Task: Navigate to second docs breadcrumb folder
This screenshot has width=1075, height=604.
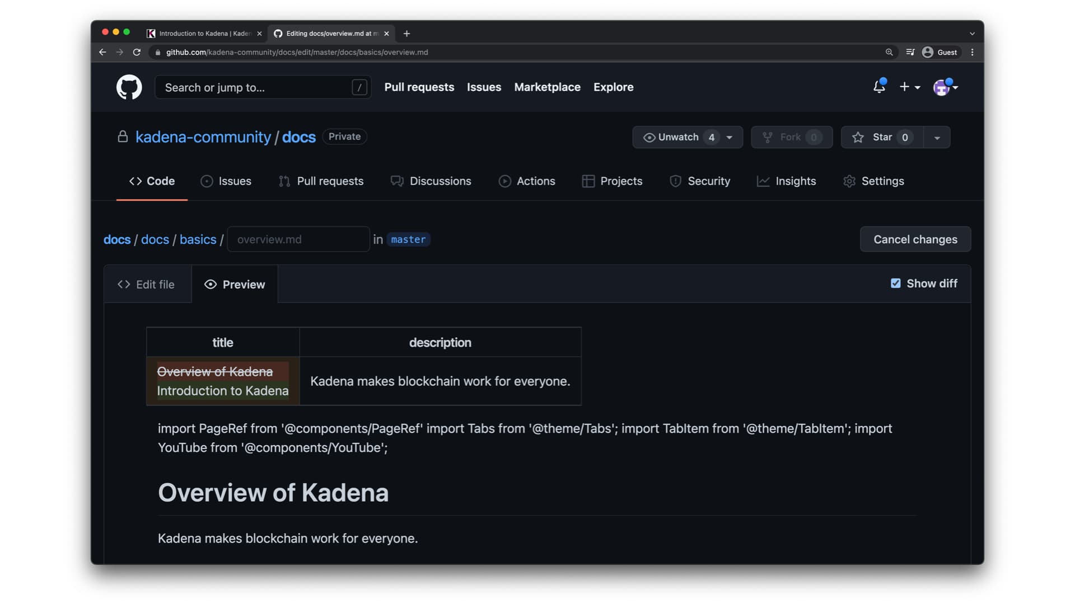Action: (x=155, y=239)
